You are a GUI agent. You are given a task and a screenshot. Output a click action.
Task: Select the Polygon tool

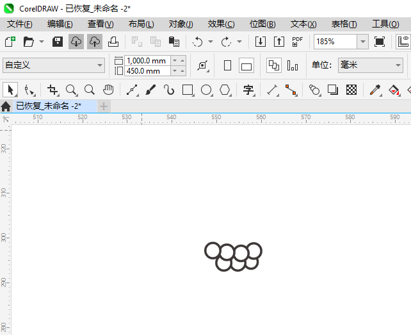tap(225, 90)
